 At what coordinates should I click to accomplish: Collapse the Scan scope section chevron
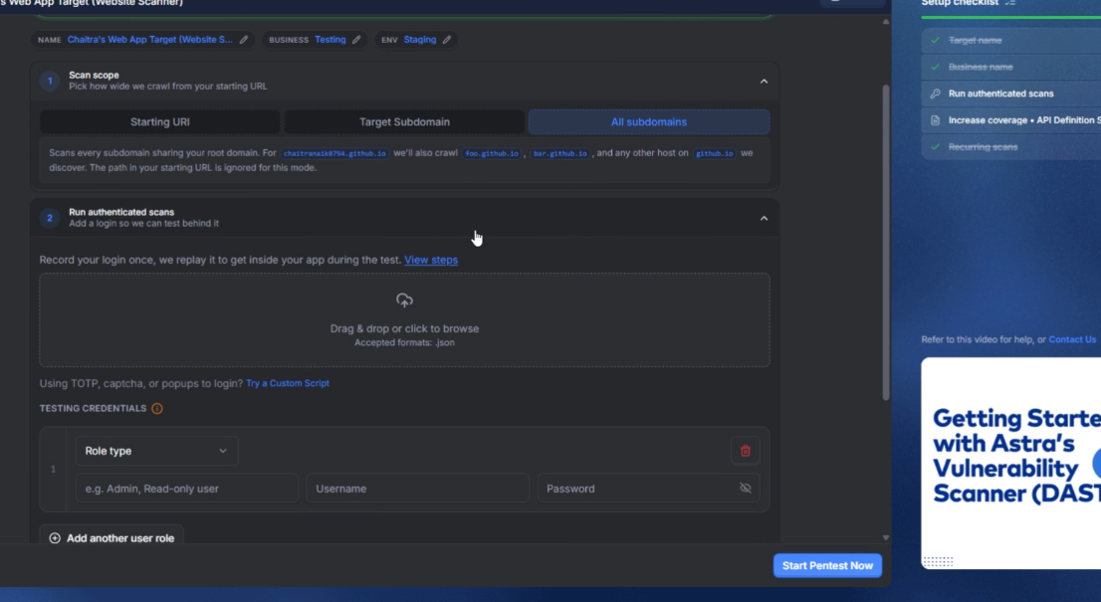[764, 82]
